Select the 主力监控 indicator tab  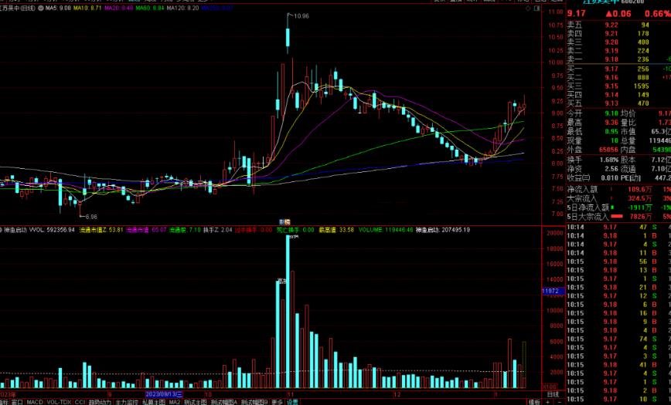127,402
